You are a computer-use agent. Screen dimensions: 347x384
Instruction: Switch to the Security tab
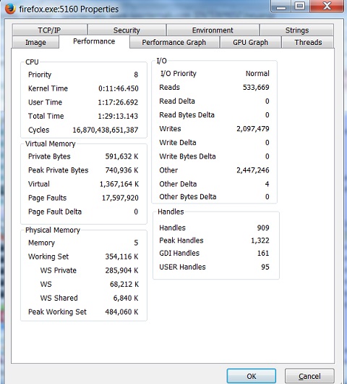tap(127, 30)
